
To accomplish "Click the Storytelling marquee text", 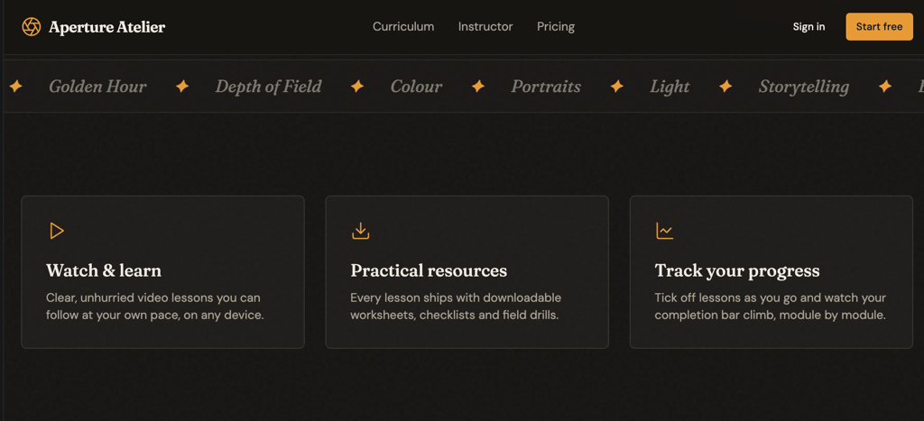I will click(x=803, y=87).
